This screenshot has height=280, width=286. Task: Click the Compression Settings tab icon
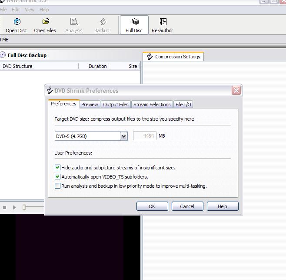[150, 56]
